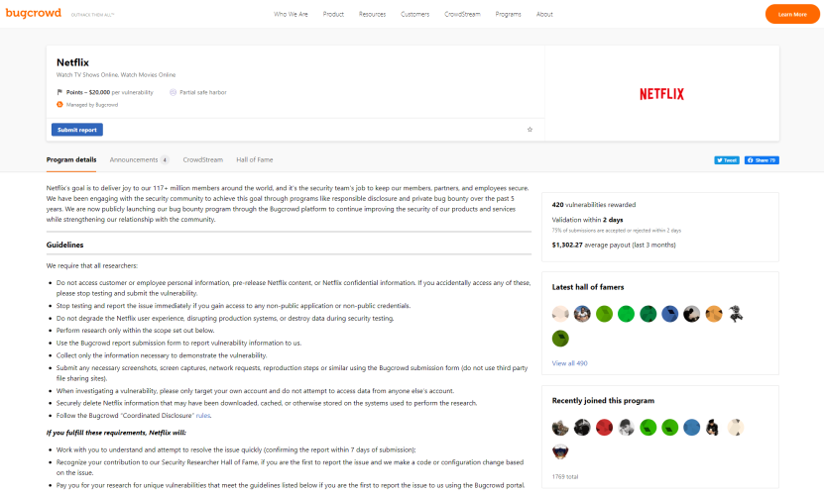Click the Submit report button
The width and height of the screenshot is (824, 495).
pyautogui.click(x=77, y=130)
